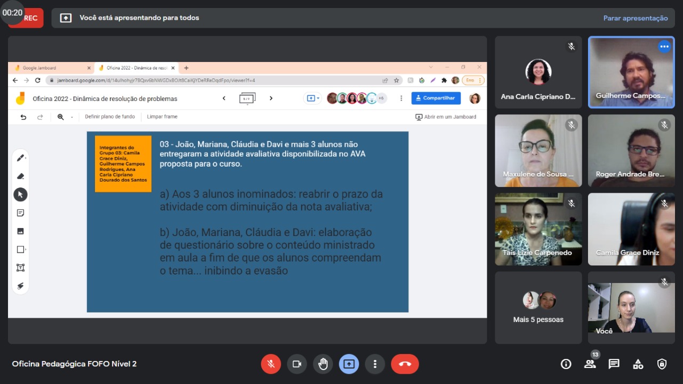This screenshot has width=683, height=384.
Task: Show the participants list icon
Action: click(590, 364)
